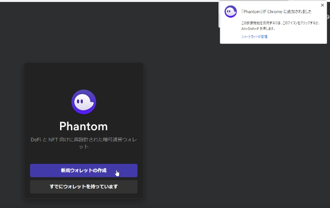Click the DeFi と NFT description text
Viewport: 330px width, 208px height.
[84, 143]
